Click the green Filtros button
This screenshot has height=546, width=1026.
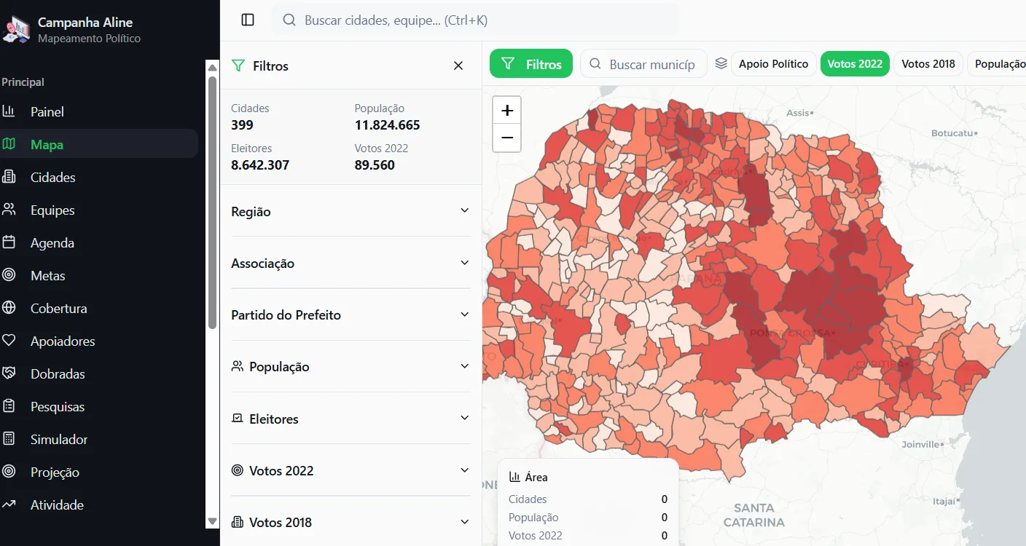pos(531,64)
